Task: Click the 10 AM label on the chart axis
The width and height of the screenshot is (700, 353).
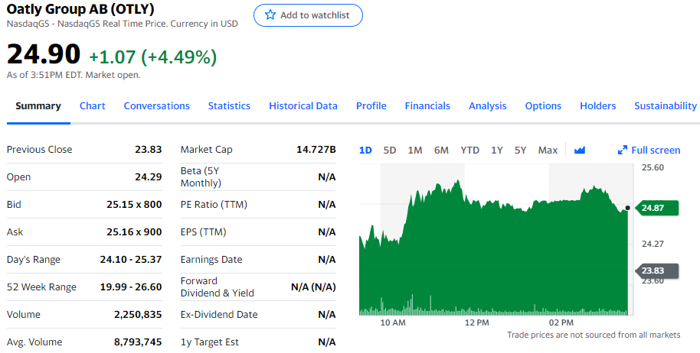Action: tap(393, 322)
